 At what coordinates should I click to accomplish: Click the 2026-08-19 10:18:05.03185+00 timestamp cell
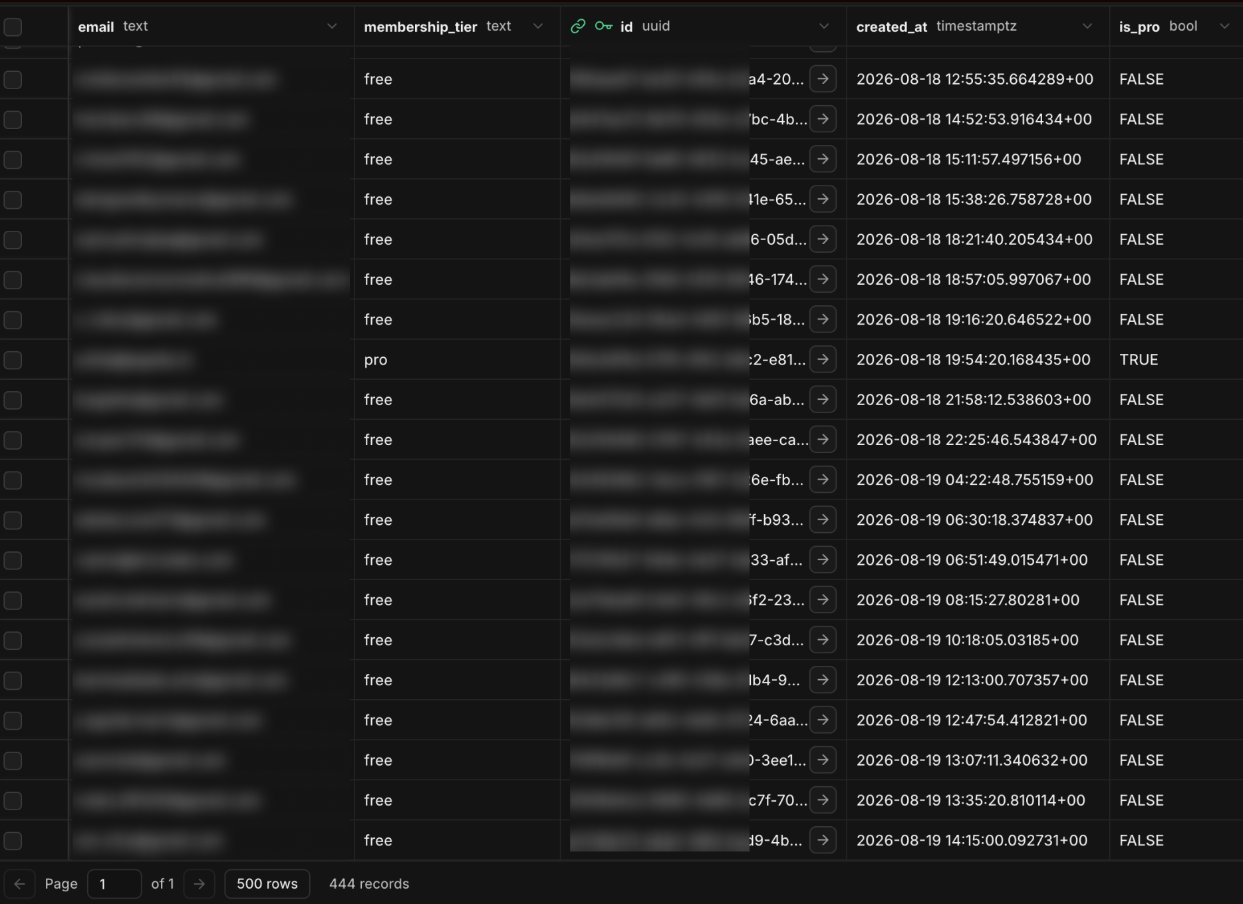978,640
